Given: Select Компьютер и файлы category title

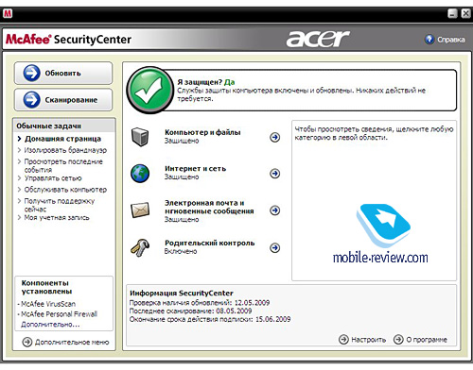Looking at the screenshot, I should (x=202, y=132).
